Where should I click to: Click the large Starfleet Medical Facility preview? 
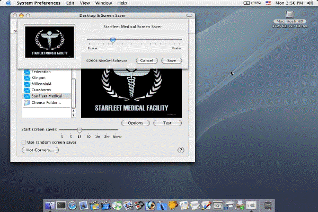pos(131,93)
